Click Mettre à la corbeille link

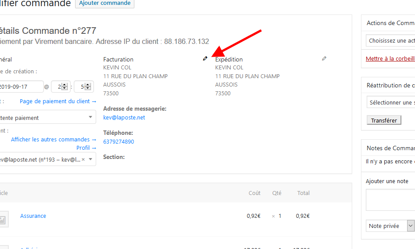[x=390, y=59]
